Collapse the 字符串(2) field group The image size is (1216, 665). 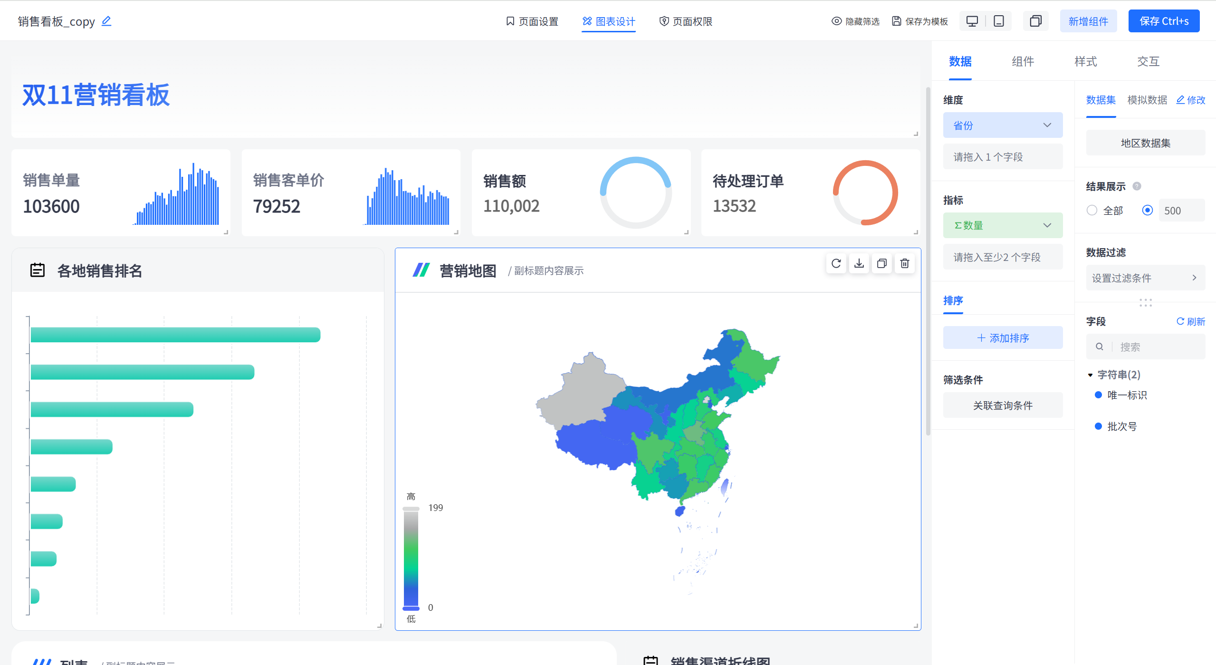coord(1091,375)
